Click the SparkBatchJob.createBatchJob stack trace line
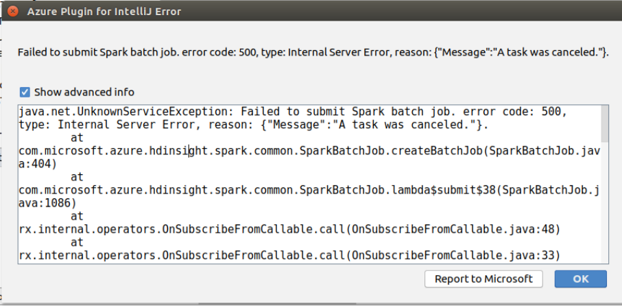Image resolution: width=622 pixels, height=306 pixels. [x=309, y=151]
